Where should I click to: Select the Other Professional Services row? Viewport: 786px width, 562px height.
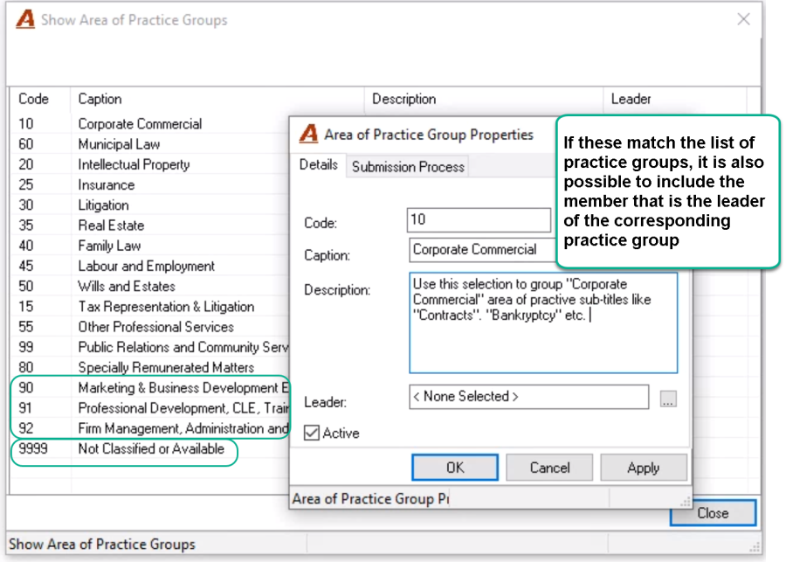coord(149,327)
